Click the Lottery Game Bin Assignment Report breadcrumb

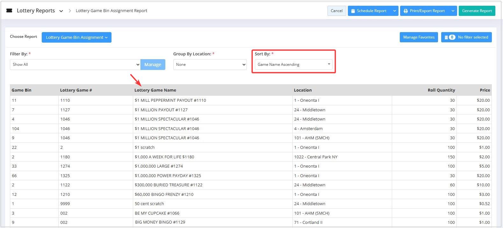pyautogui.click(x=111, y=11)
